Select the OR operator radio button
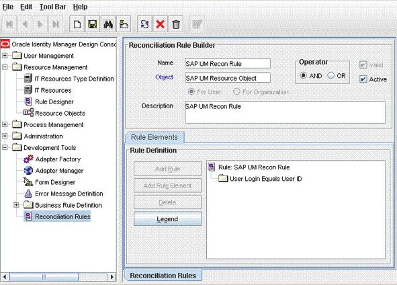This screenshot has height=285, width=397. click(331, 75)
